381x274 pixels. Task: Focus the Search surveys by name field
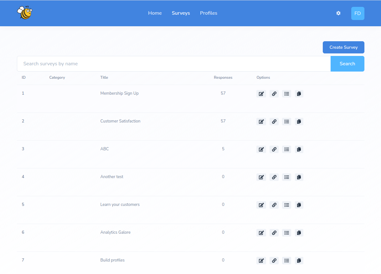[x=174, y=64]
